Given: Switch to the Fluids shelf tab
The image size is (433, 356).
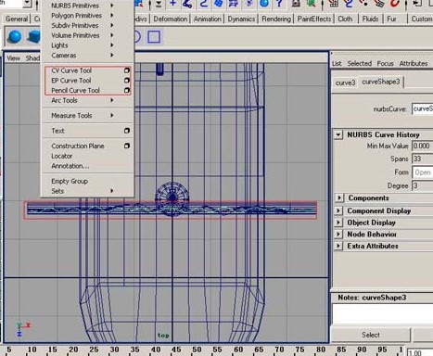Looking at the screenshot, I should coord(370,19).
